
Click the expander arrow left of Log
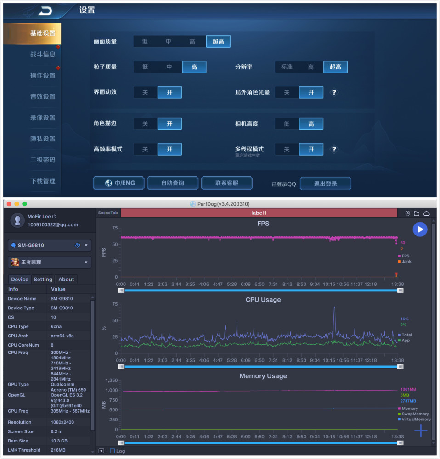(102, 451)
